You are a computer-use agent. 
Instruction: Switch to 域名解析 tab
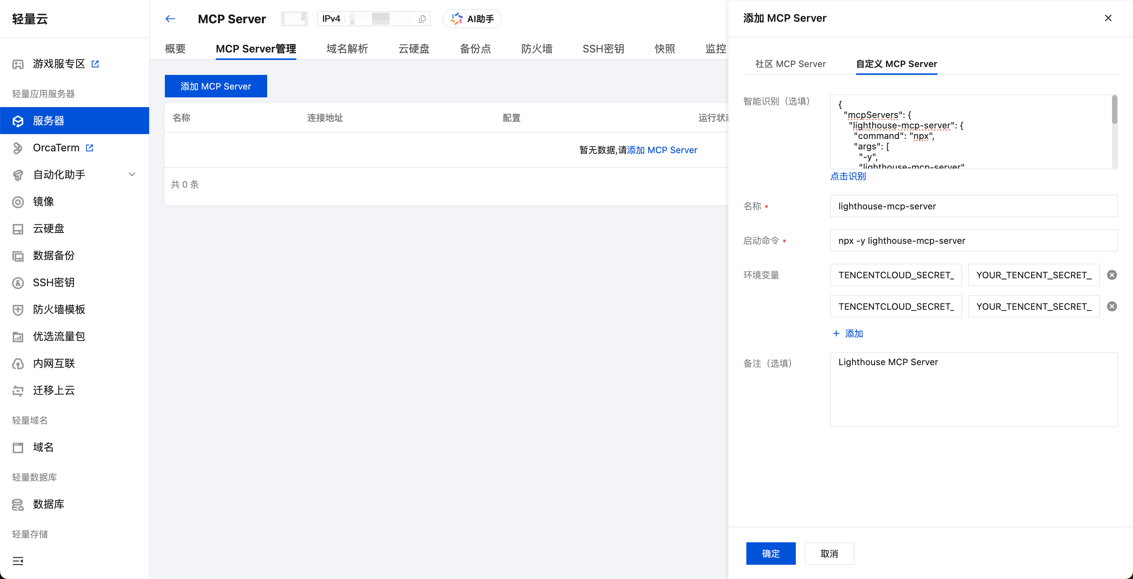pos(347,49)
